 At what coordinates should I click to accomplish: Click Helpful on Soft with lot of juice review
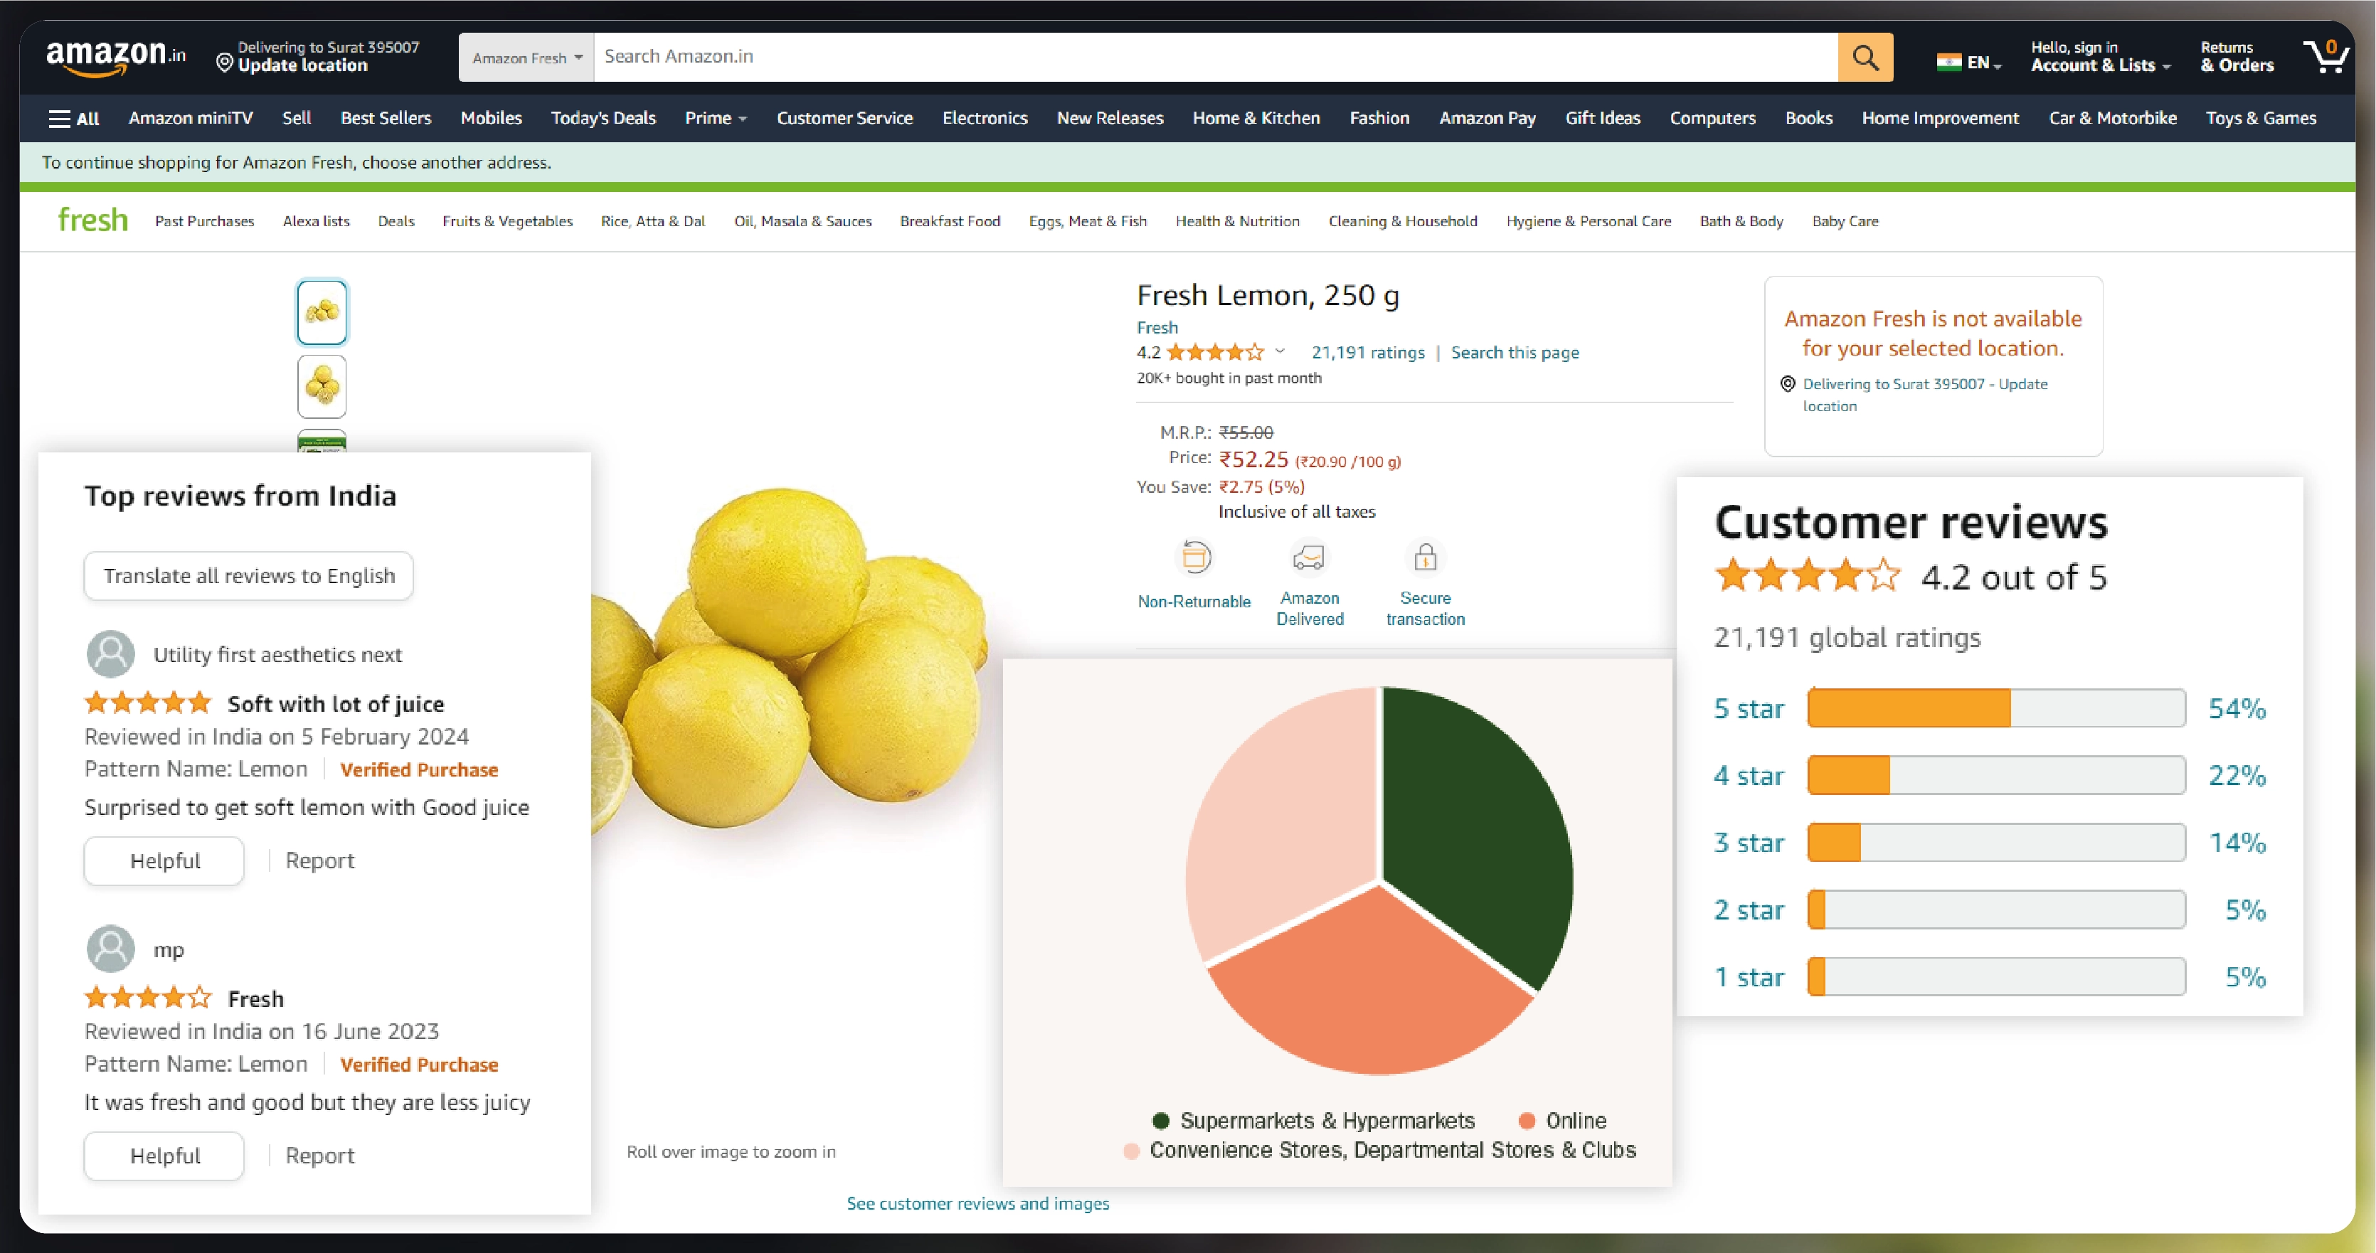tap(164, 860)
